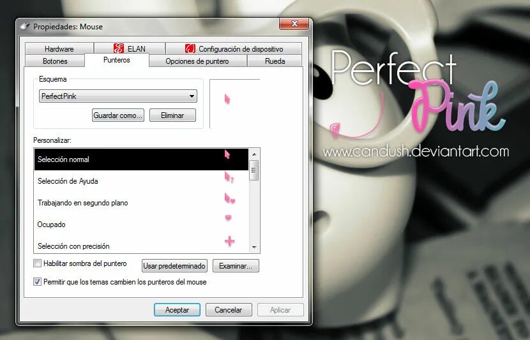Click the pink cross precision cursor icon
Image resolution: width=530 pixels, height=340 pixels.
tap(229, 241)
